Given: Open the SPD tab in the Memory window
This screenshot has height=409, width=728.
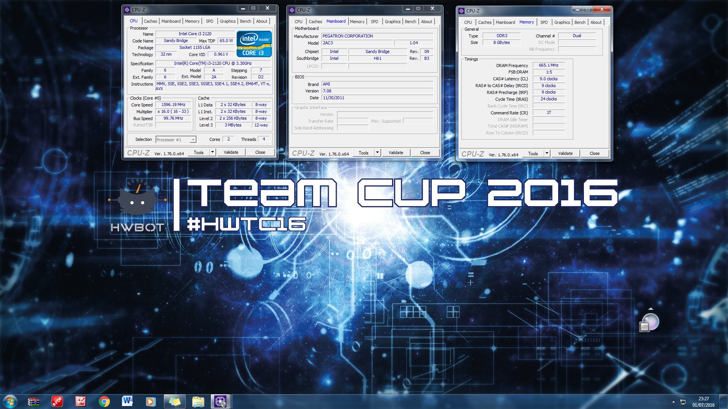Looking at the screenshot, I should 544,22.
